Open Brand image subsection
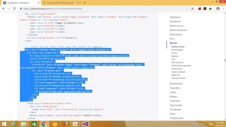226x127 pixels. [177, 50]
